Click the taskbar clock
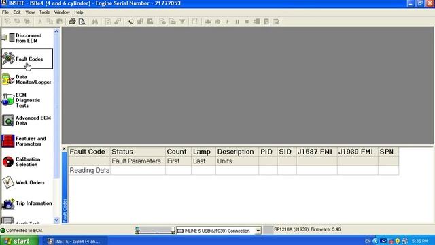 (420, 241)
